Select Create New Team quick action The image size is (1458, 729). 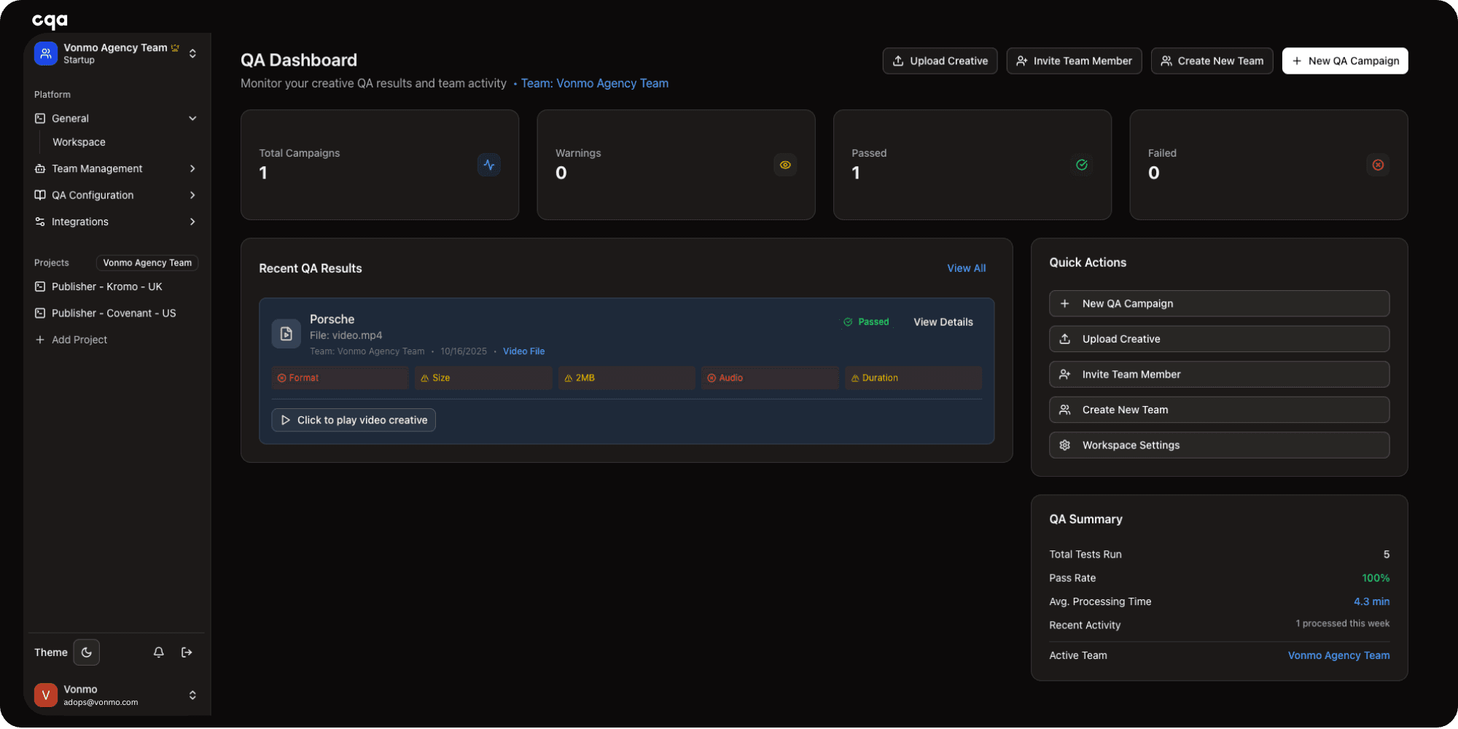click(x=1219, y=410)
